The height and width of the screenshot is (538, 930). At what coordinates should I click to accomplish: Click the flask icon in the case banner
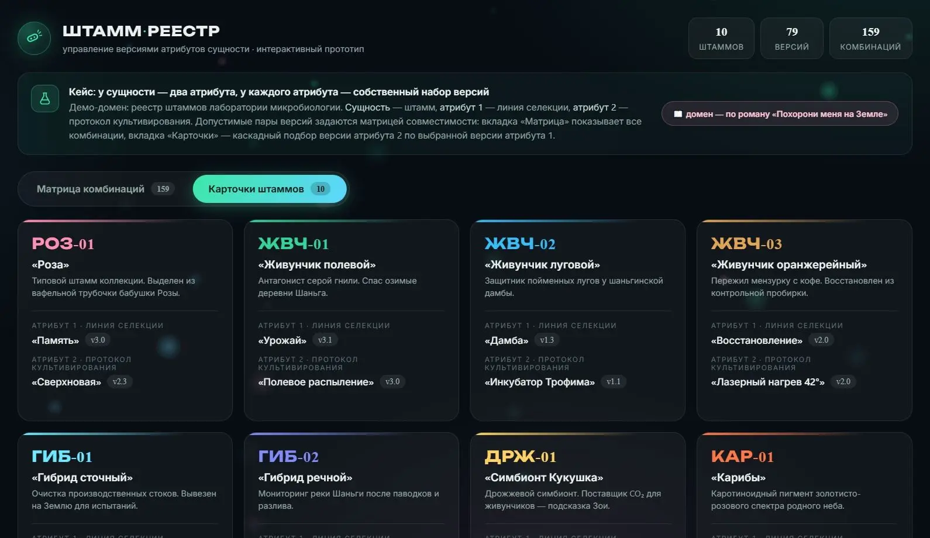(x=45, y=98)
